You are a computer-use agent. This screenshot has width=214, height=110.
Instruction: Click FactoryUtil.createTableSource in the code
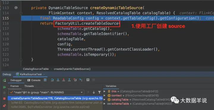coord(87,24)
